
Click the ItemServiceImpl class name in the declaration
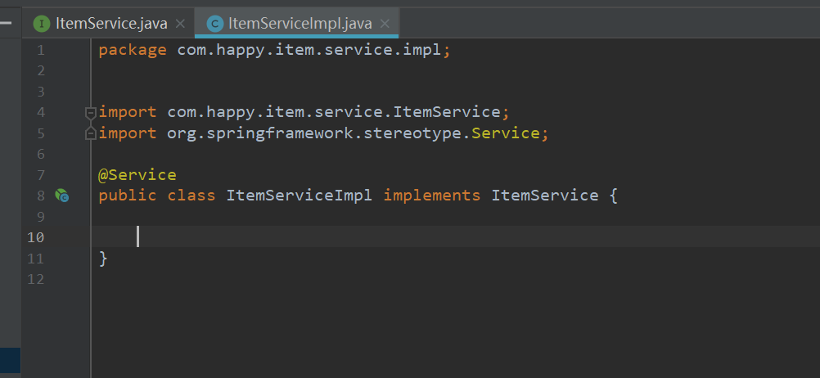coord(300,196)
